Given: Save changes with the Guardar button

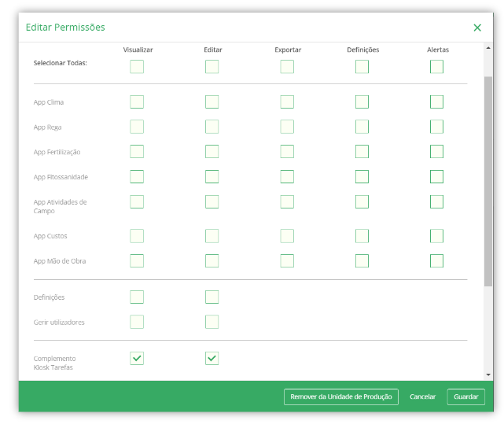Looking at the screenshot, I should pyautogui.click(x=465, y=397).
